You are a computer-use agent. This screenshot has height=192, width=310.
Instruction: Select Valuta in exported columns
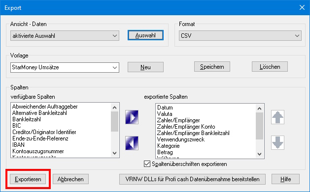165,114
